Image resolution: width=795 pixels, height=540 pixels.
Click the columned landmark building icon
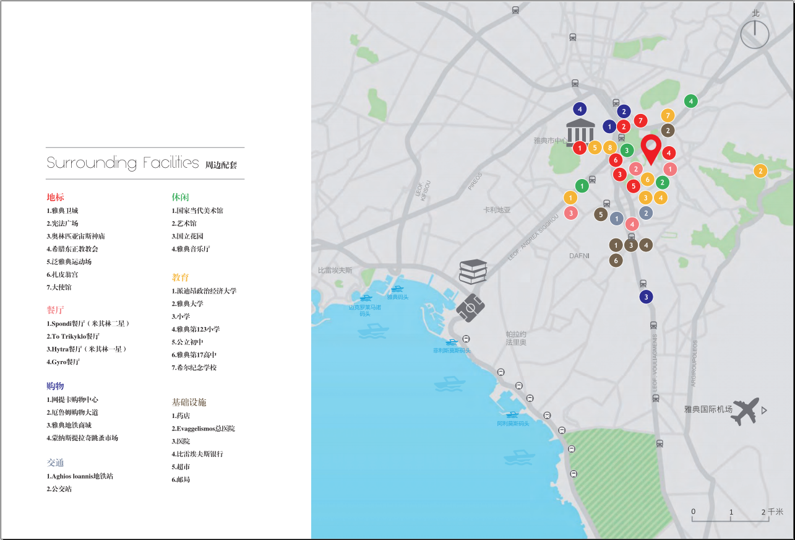pos(580,131)
